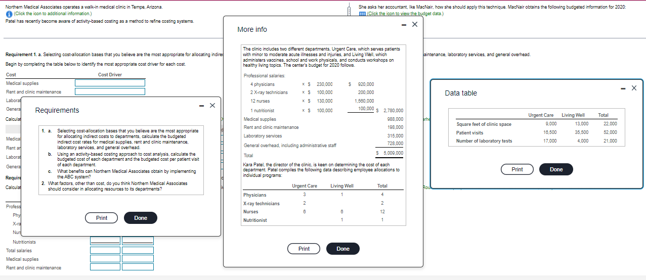This screenshot has width=646, height=280.
Task: Open the 'view the budget data' link text
Action: (405, 14)
